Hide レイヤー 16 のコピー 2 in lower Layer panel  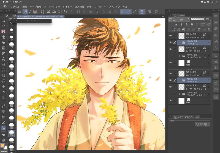click(x=170, y=87)
